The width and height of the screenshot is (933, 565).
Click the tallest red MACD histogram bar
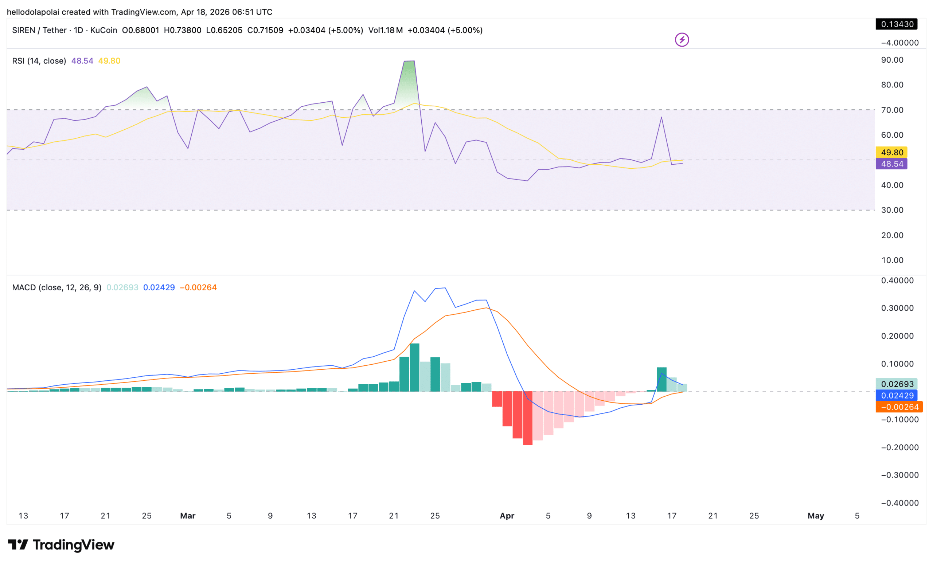(527, 418)
